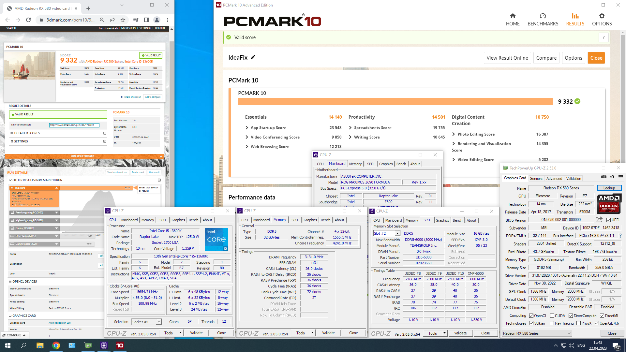Screen dimensions: 626x352
Task: Open Chrome media control icon
Action: click(136, 20)
